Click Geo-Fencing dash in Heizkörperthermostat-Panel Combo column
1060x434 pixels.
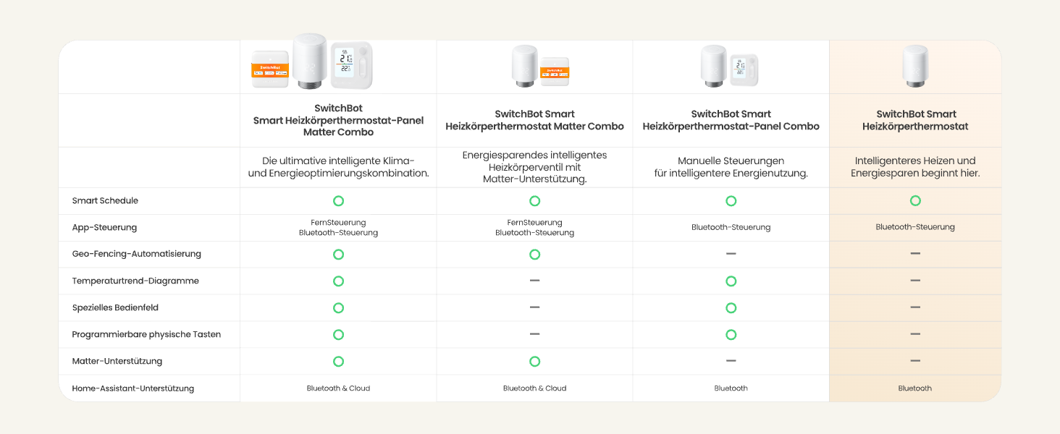[731, 254]
